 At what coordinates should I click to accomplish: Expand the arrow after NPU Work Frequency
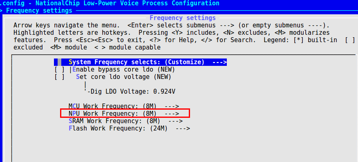[172, 114]
